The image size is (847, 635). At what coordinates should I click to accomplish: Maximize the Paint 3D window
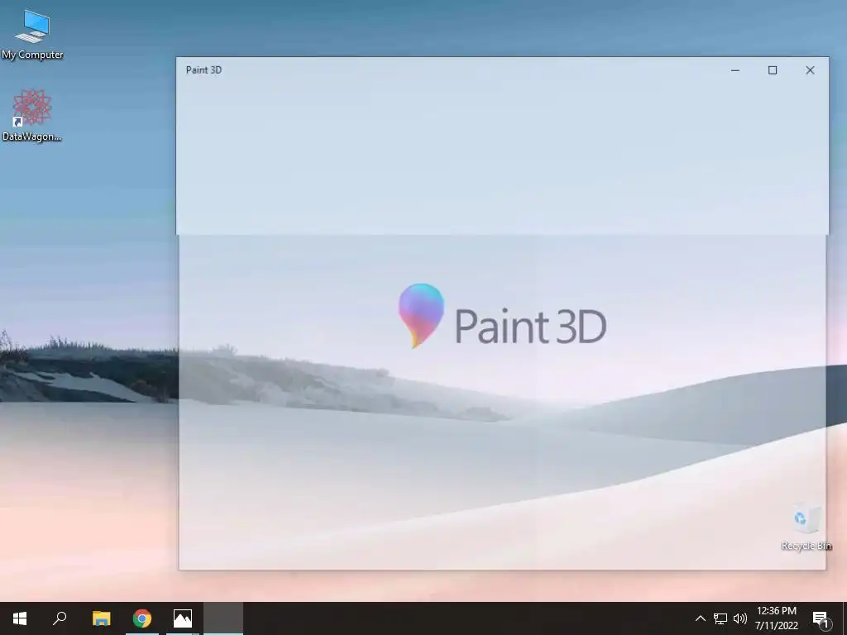click(x=773, y=70)
